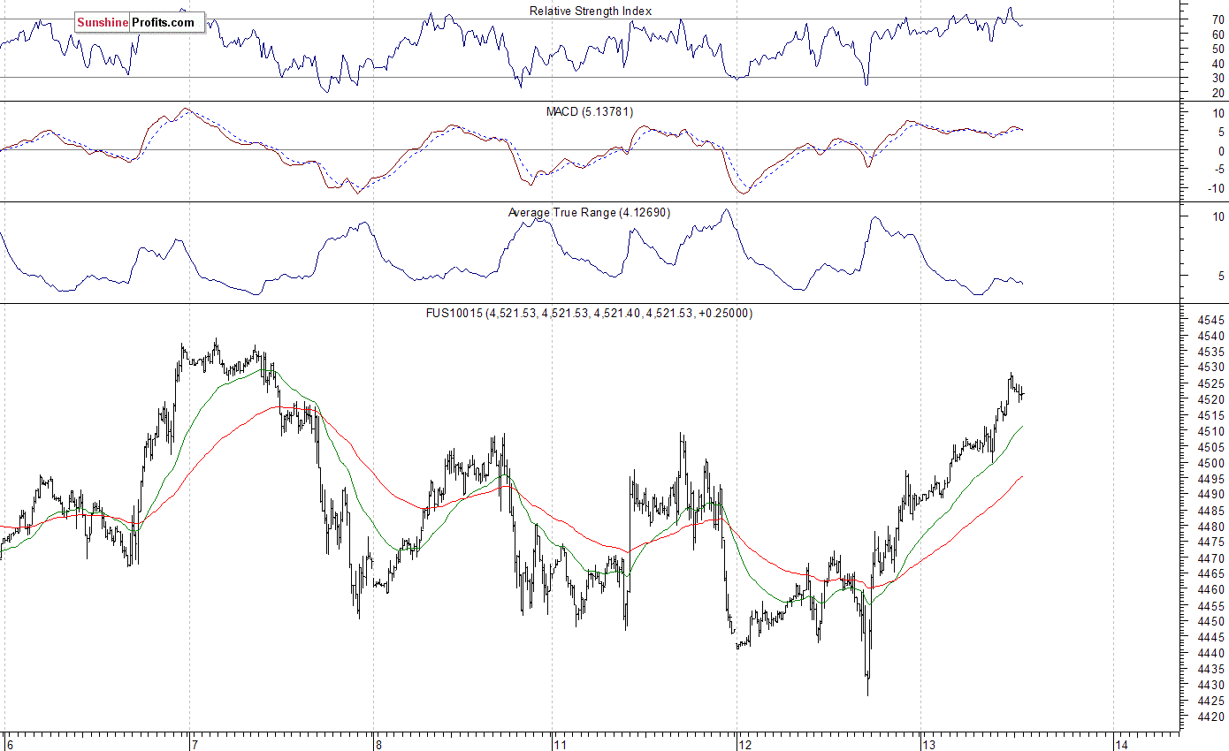The image size is (1229, 751).
Task: Click the MACD 0 axis label
Action: pos(1221,150)
